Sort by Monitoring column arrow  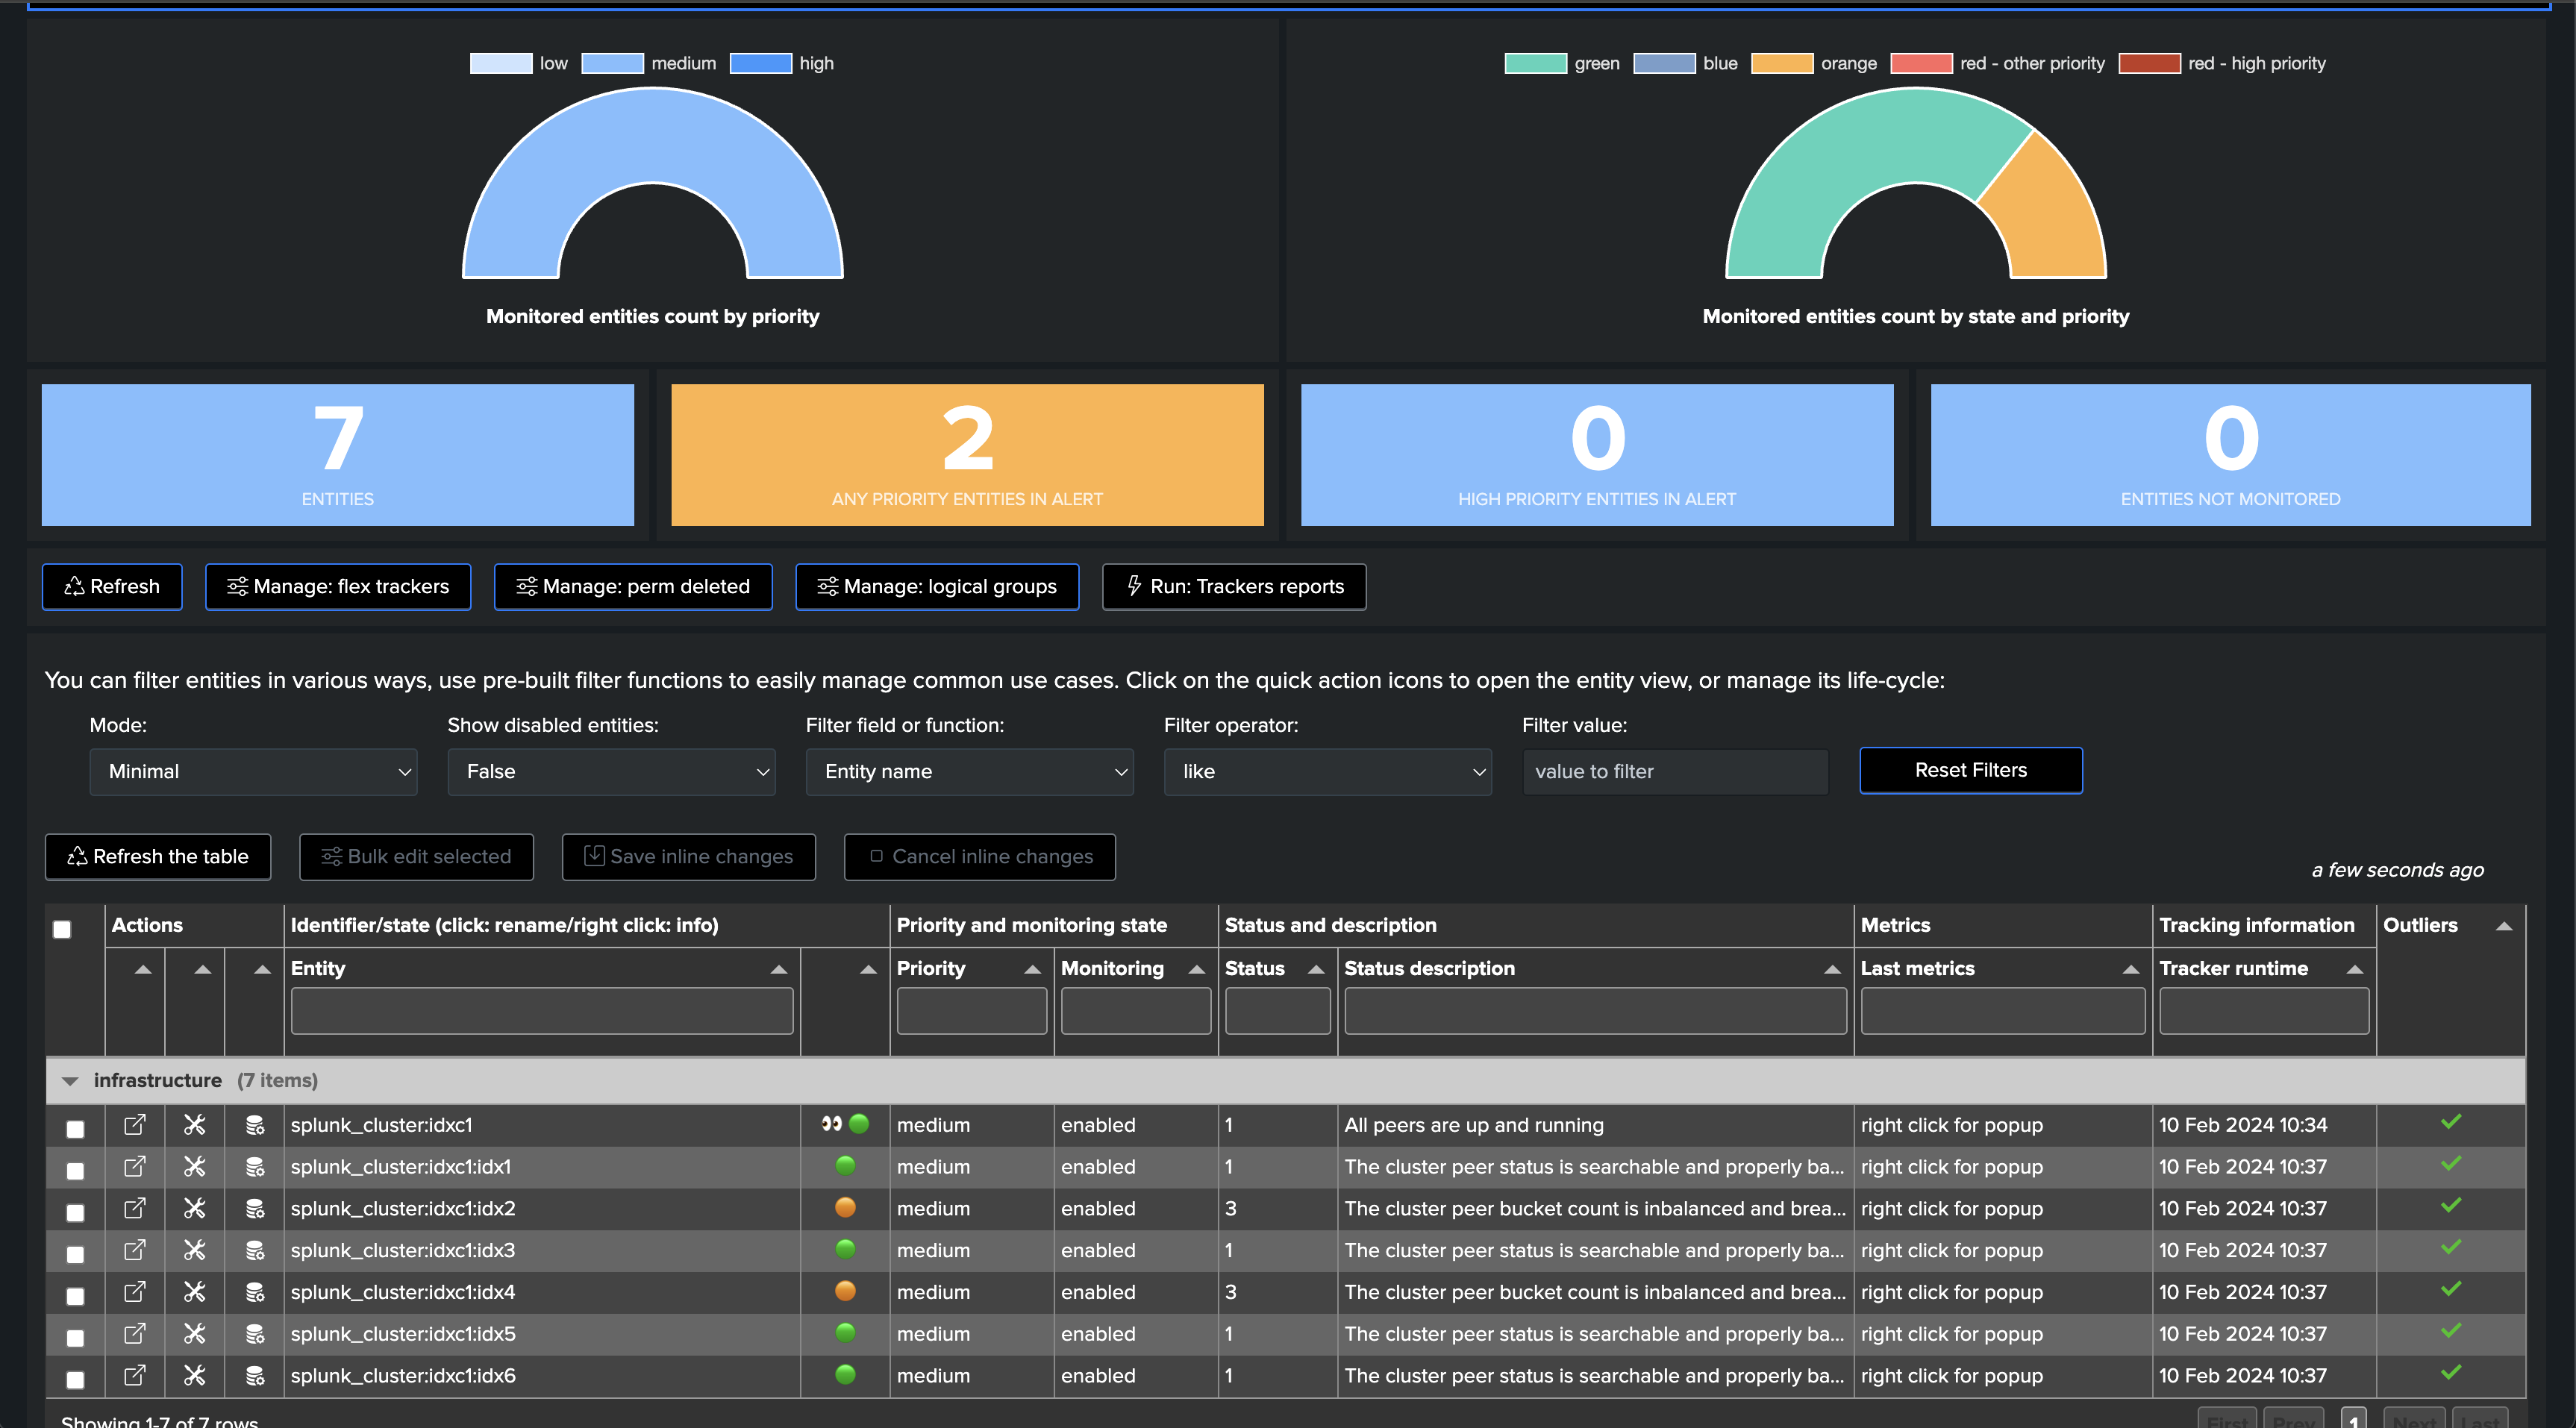pyautogui.click(x=1196, y=969)
